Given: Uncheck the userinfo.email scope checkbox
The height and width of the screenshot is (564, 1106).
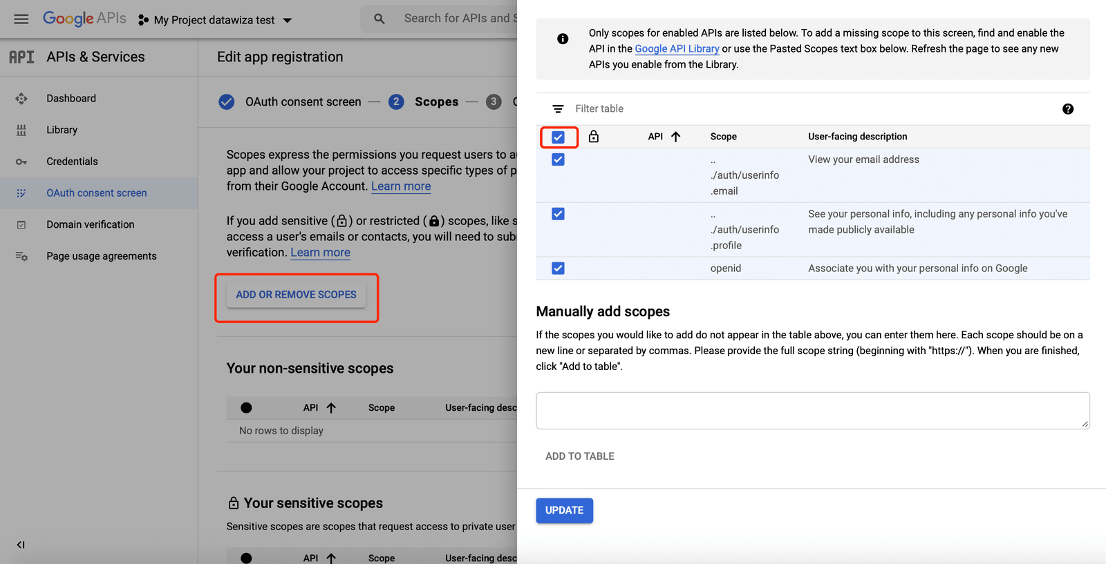Looking at the screenshot, I should coord(558,159).
